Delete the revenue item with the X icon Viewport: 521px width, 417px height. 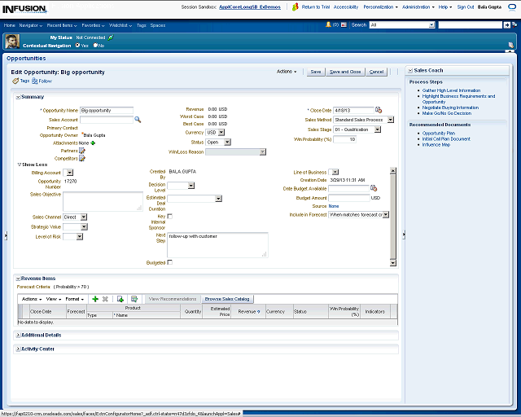tap(105, 299)
